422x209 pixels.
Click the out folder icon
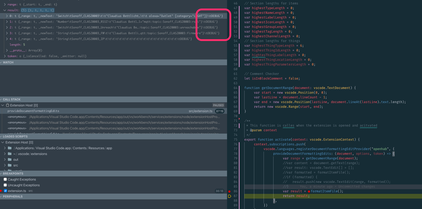(10, 159)
